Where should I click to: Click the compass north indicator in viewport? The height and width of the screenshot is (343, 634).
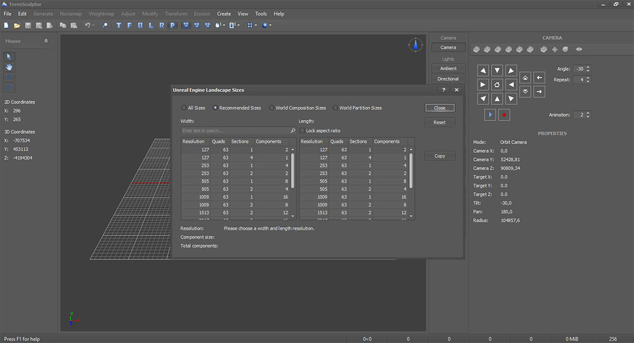click(416, 44)
